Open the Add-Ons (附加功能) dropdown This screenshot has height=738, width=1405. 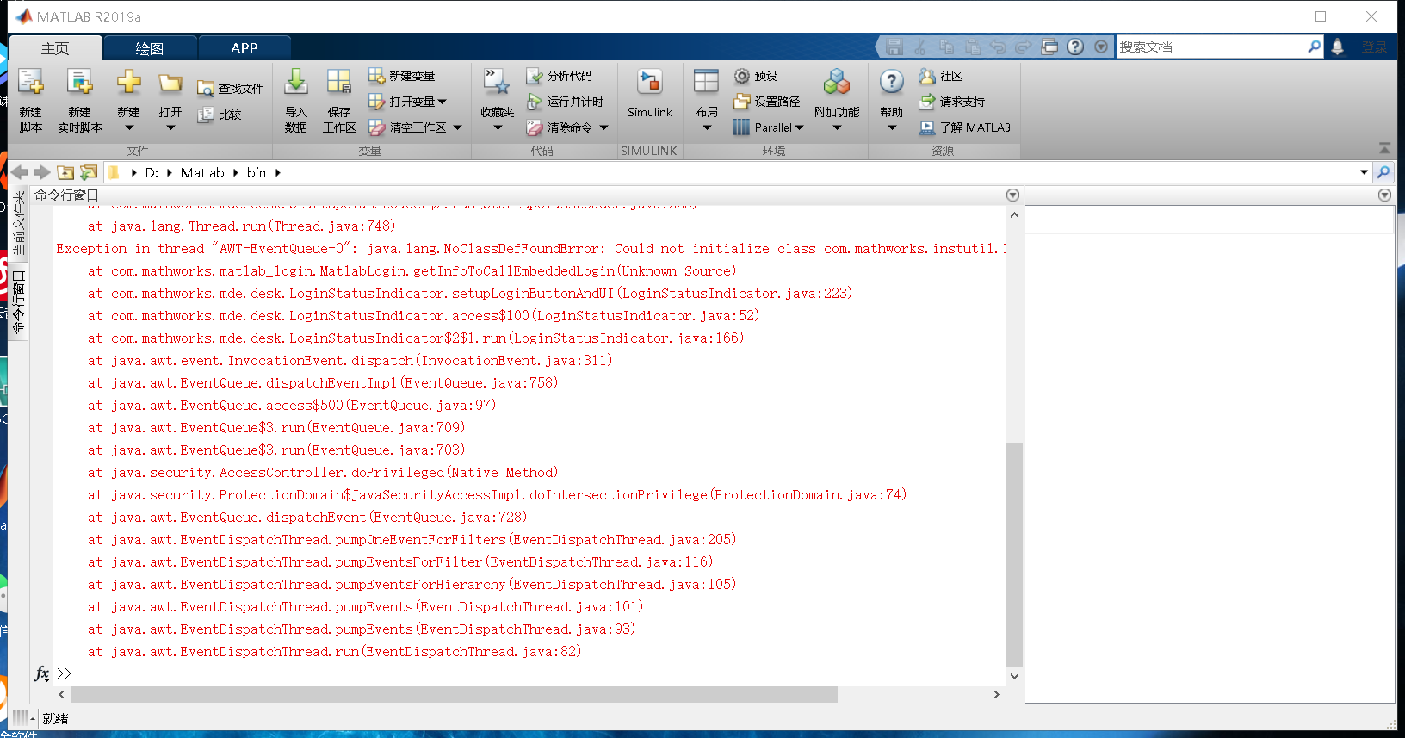click(x=837, y=128)
